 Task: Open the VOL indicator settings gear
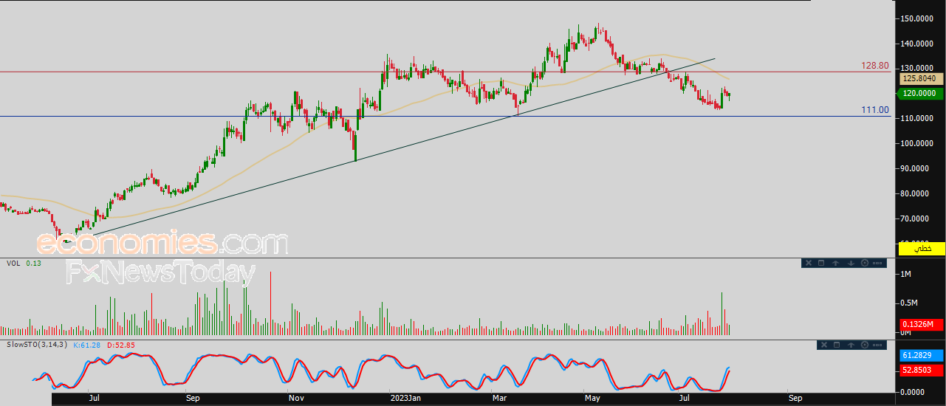point(864,263)
